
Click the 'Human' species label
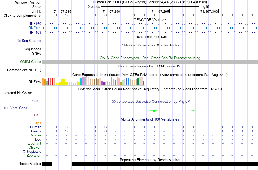pyautogui.click(x=36, y=127)
